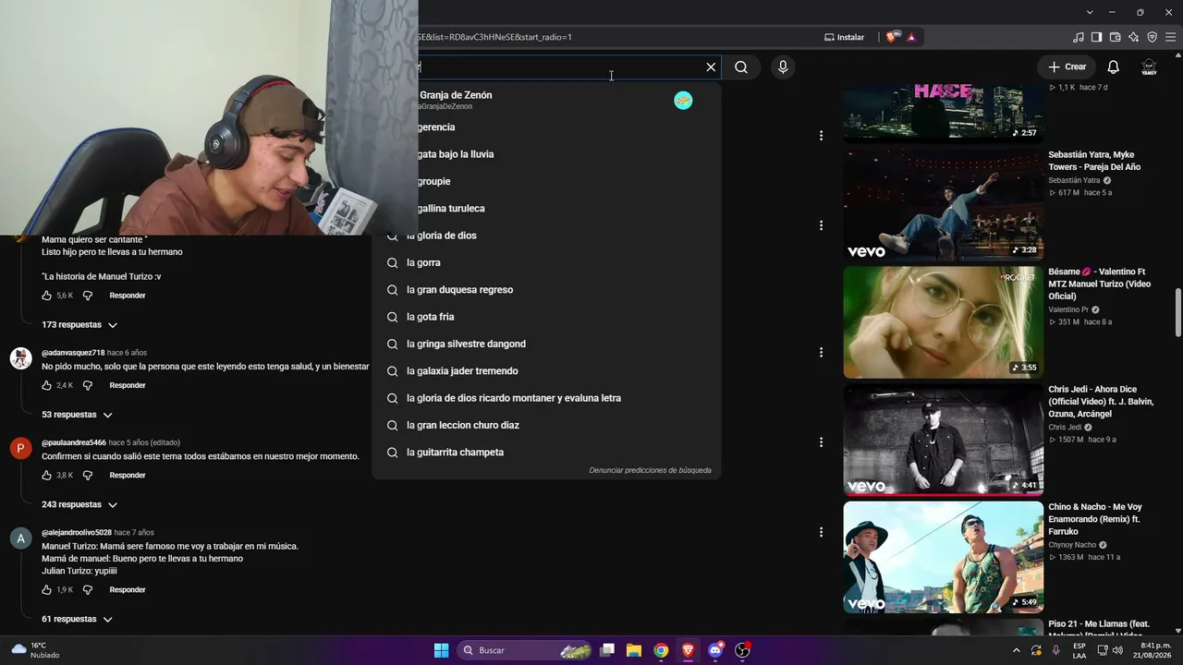The height and width of the screenshot is (665, 1183).
Task: Select suggestion 'la gringa silvestre dangond'
Action: pyautogui.click(x=546, y=344)
